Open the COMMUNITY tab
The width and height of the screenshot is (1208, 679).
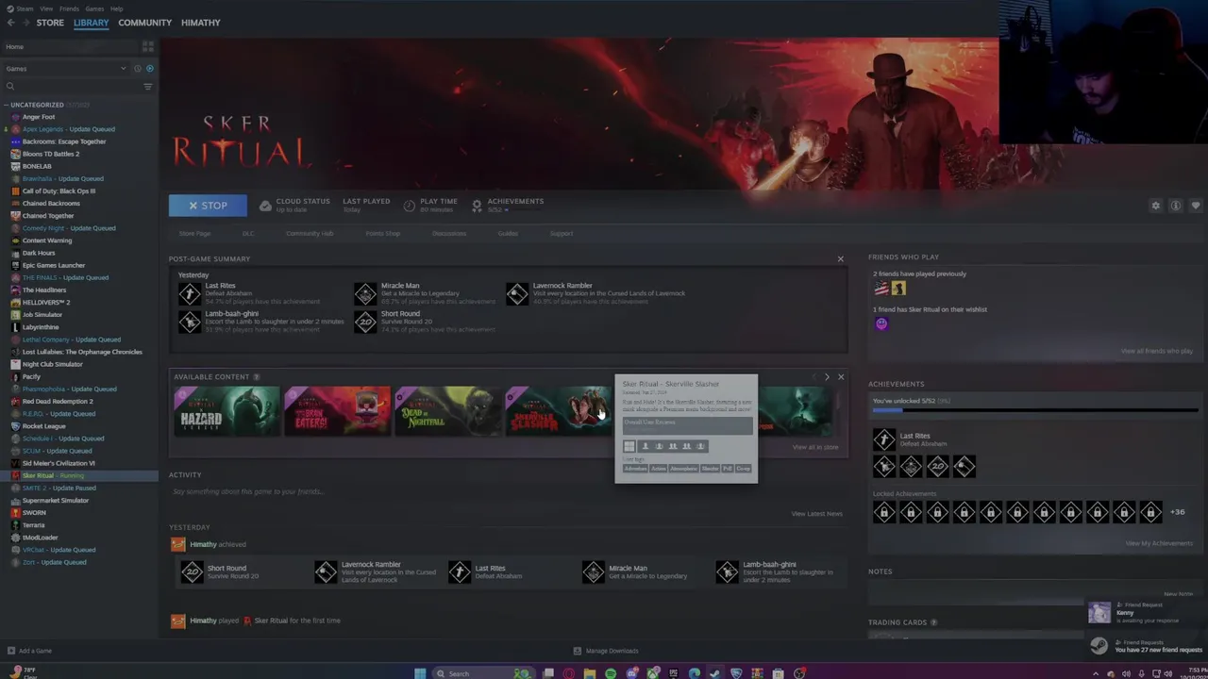(x=144, y=23)
